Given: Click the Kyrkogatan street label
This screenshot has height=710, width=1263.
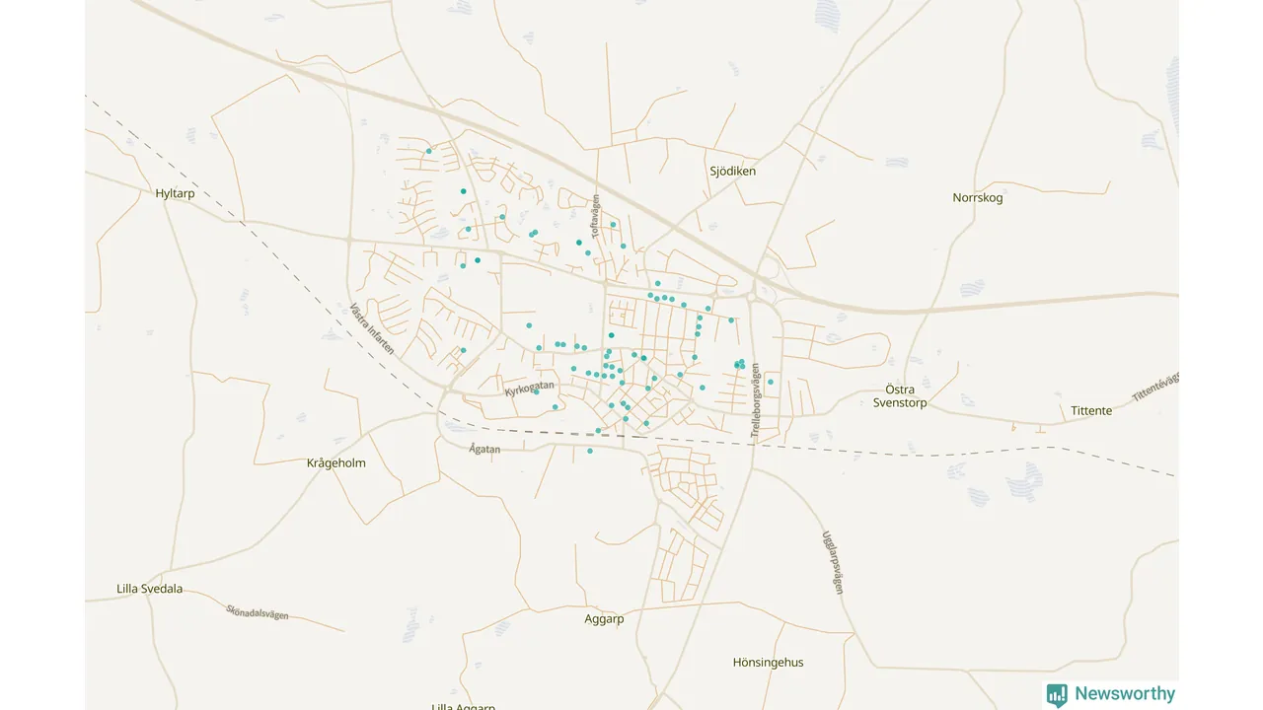Looking at the screenshot, I should (529, 389).
